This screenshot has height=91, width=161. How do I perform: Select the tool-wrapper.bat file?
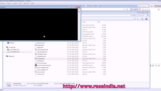[x=43, y=67]
